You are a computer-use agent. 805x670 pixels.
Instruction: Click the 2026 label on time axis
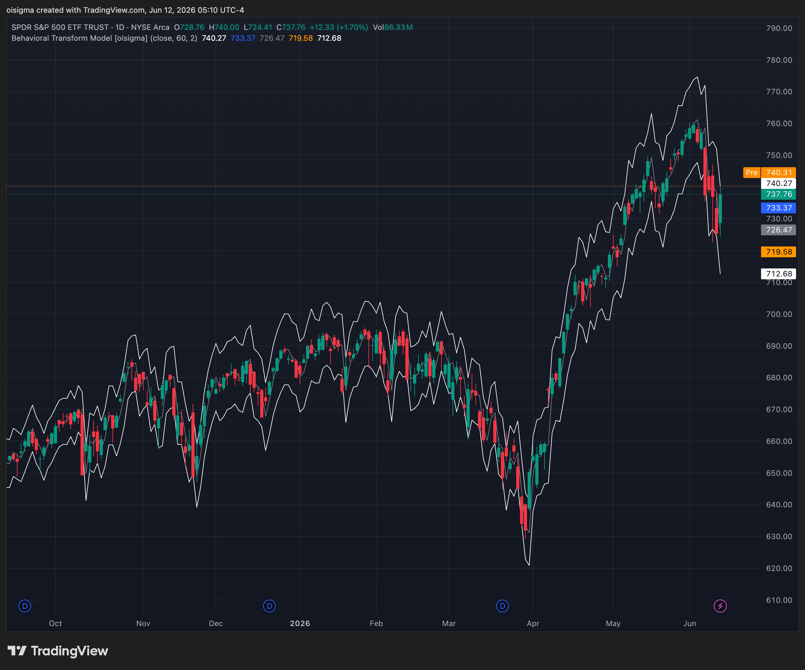[300, 623]
